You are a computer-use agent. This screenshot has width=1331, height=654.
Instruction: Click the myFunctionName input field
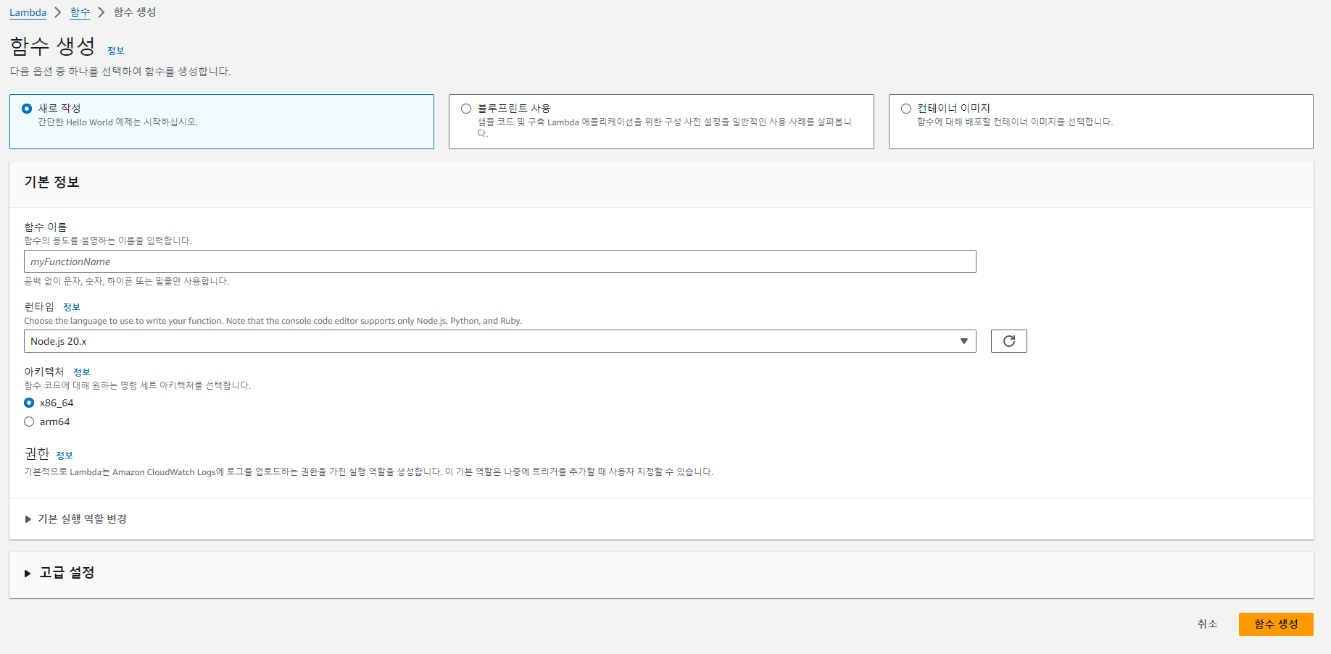500,261
